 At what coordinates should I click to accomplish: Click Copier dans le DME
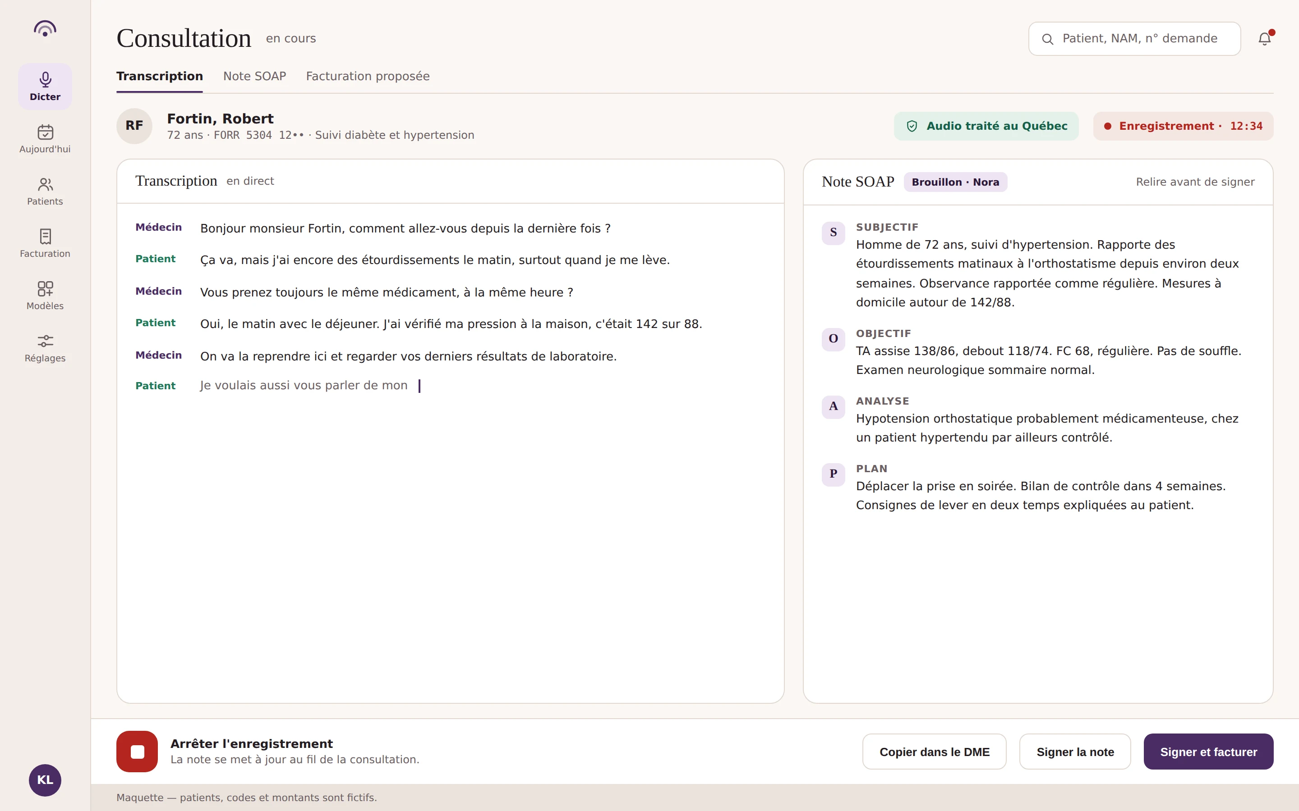[x=934, y=752]
